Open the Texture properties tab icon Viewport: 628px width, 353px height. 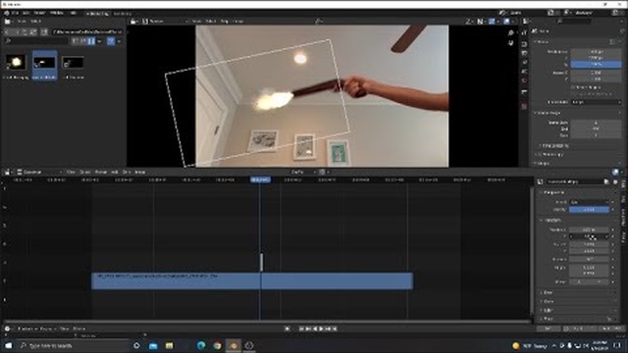tap(524, 107)
